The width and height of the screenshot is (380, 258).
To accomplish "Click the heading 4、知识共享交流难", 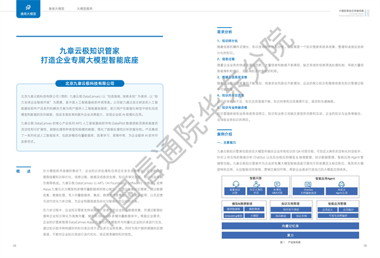I will [x=231, y=95].
